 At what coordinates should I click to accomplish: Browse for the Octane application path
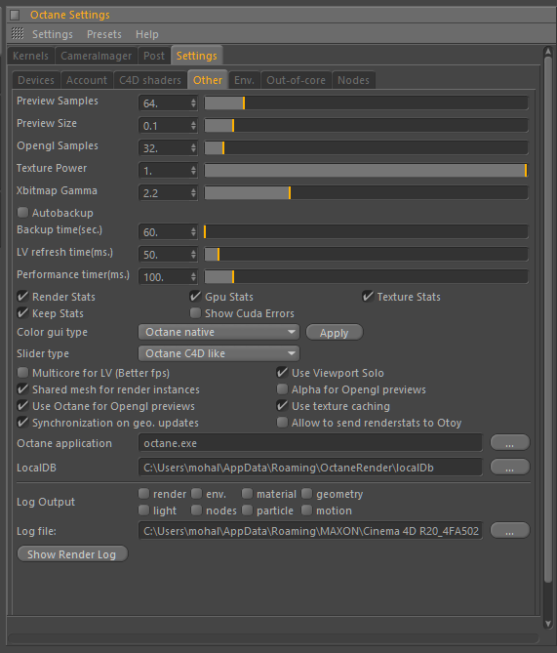(509, 443)
